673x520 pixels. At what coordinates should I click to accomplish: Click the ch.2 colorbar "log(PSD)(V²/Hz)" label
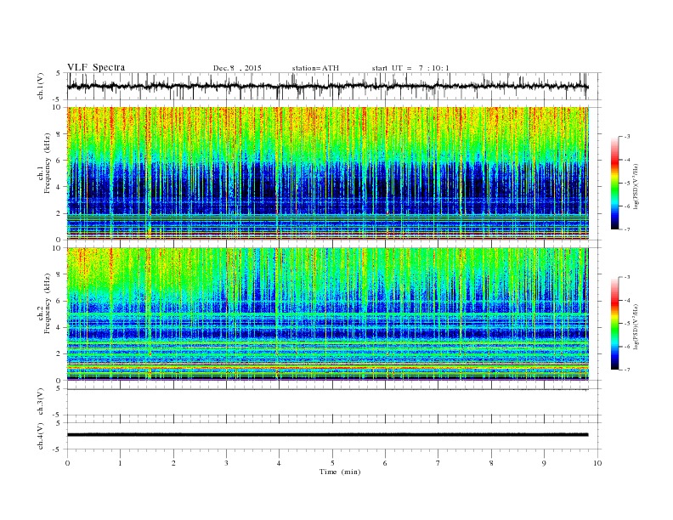[x=637, y=326]
